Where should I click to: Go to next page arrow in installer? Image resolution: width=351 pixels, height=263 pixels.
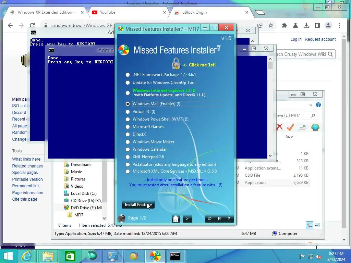click(x=187, y=219)
